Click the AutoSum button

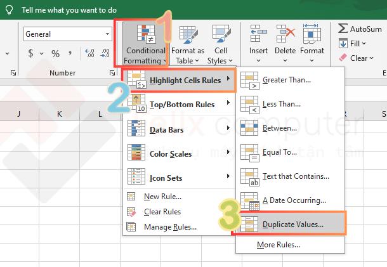(360, 29)
